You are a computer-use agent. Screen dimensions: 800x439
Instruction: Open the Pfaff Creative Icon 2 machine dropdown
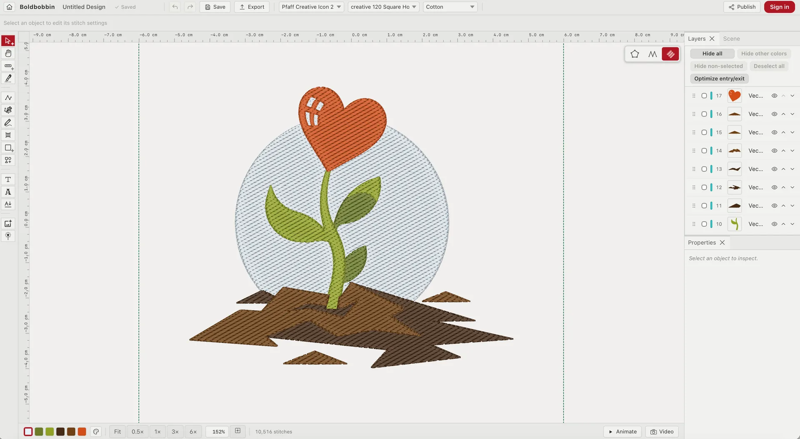click(x=311, y=7)
